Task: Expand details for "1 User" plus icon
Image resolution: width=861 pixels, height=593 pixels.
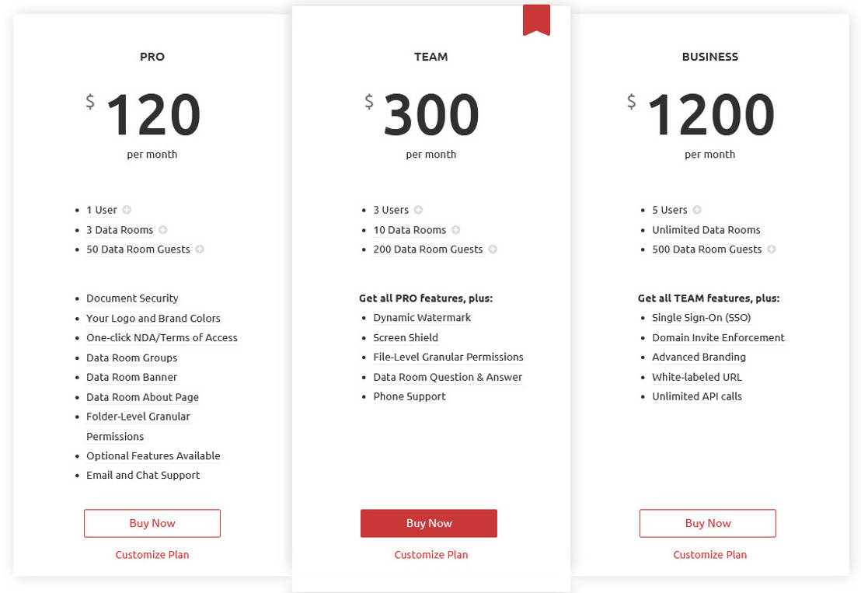Action: 126,209
